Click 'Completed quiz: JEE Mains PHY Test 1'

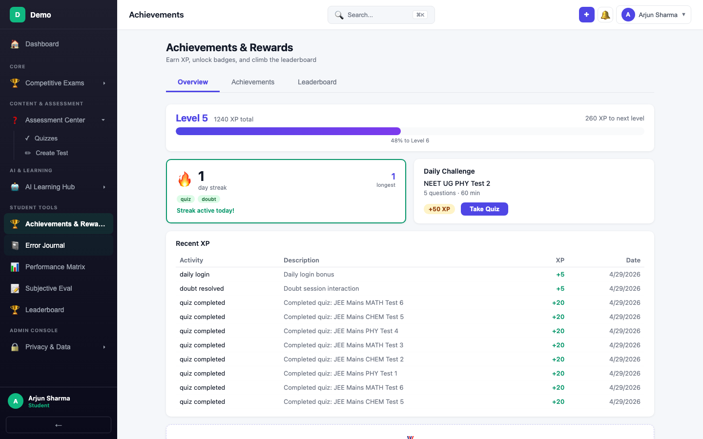click(x=340, y=374)
